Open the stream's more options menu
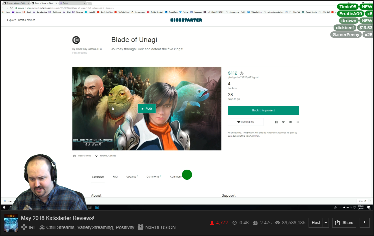 (364, 222)
